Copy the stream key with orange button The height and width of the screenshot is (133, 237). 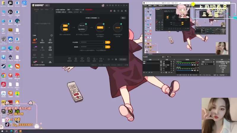coord(108,47)
